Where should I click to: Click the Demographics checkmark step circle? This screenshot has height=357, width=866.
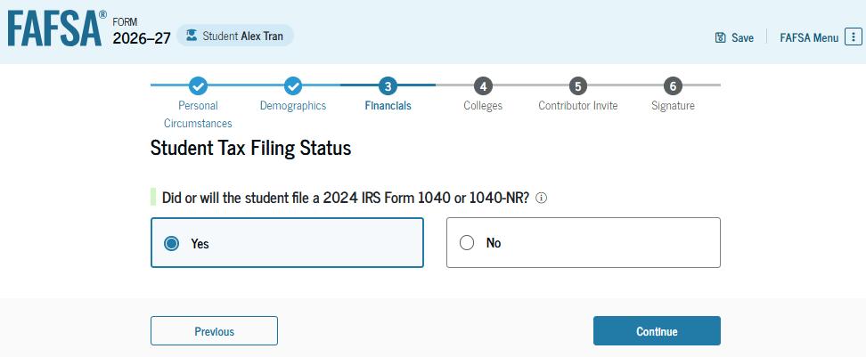(x=293, y=85)
